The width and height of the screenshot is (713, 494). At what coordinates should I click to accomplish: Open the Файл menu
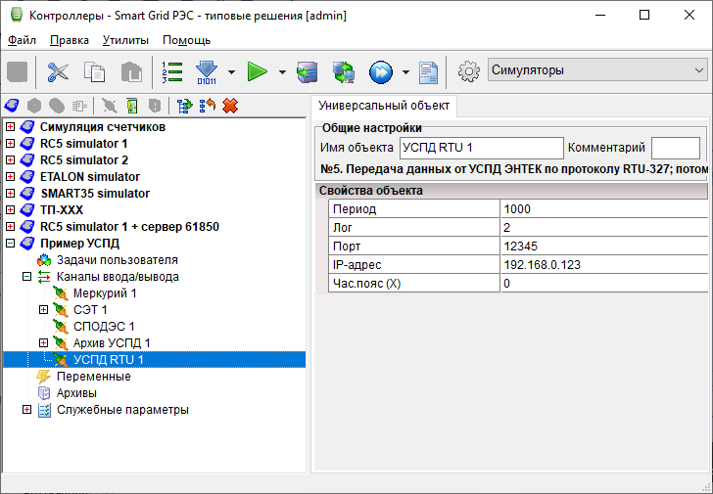[x=22, y=40]
